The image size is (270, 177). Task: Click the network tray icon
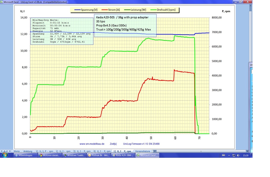(x=234, y=155)
